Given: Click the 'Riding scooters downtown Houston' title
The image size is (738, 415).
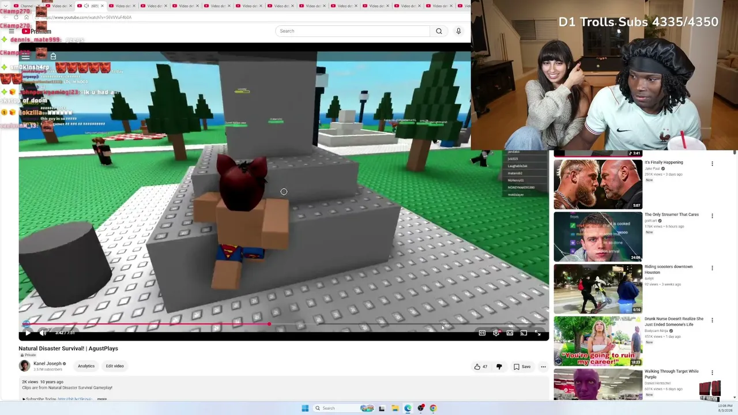Looking at the screenshot, I should tap(668, 269).
